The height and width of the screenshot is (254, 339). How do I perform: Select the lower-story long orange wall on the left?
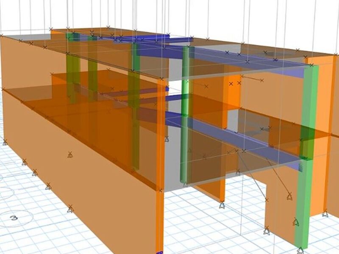80,171
